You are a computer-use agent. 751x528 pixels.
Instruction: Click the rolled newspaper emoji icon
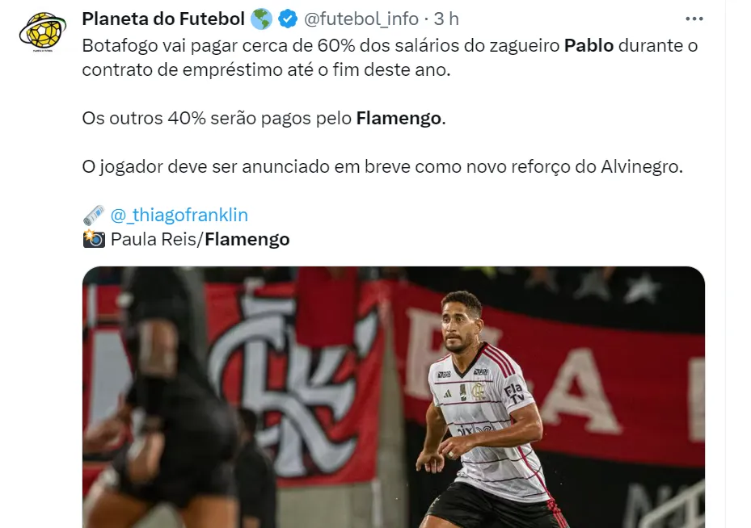coord(94,216)
